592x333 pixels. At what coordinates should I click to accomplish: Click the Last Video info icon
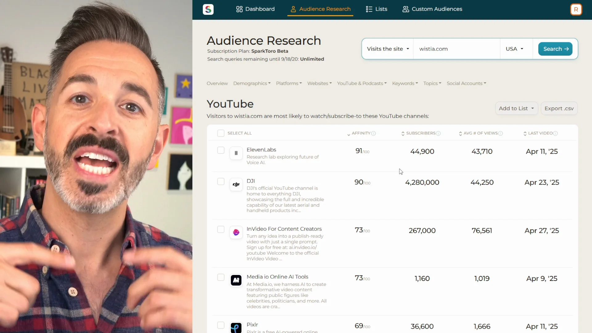[555, 133]
